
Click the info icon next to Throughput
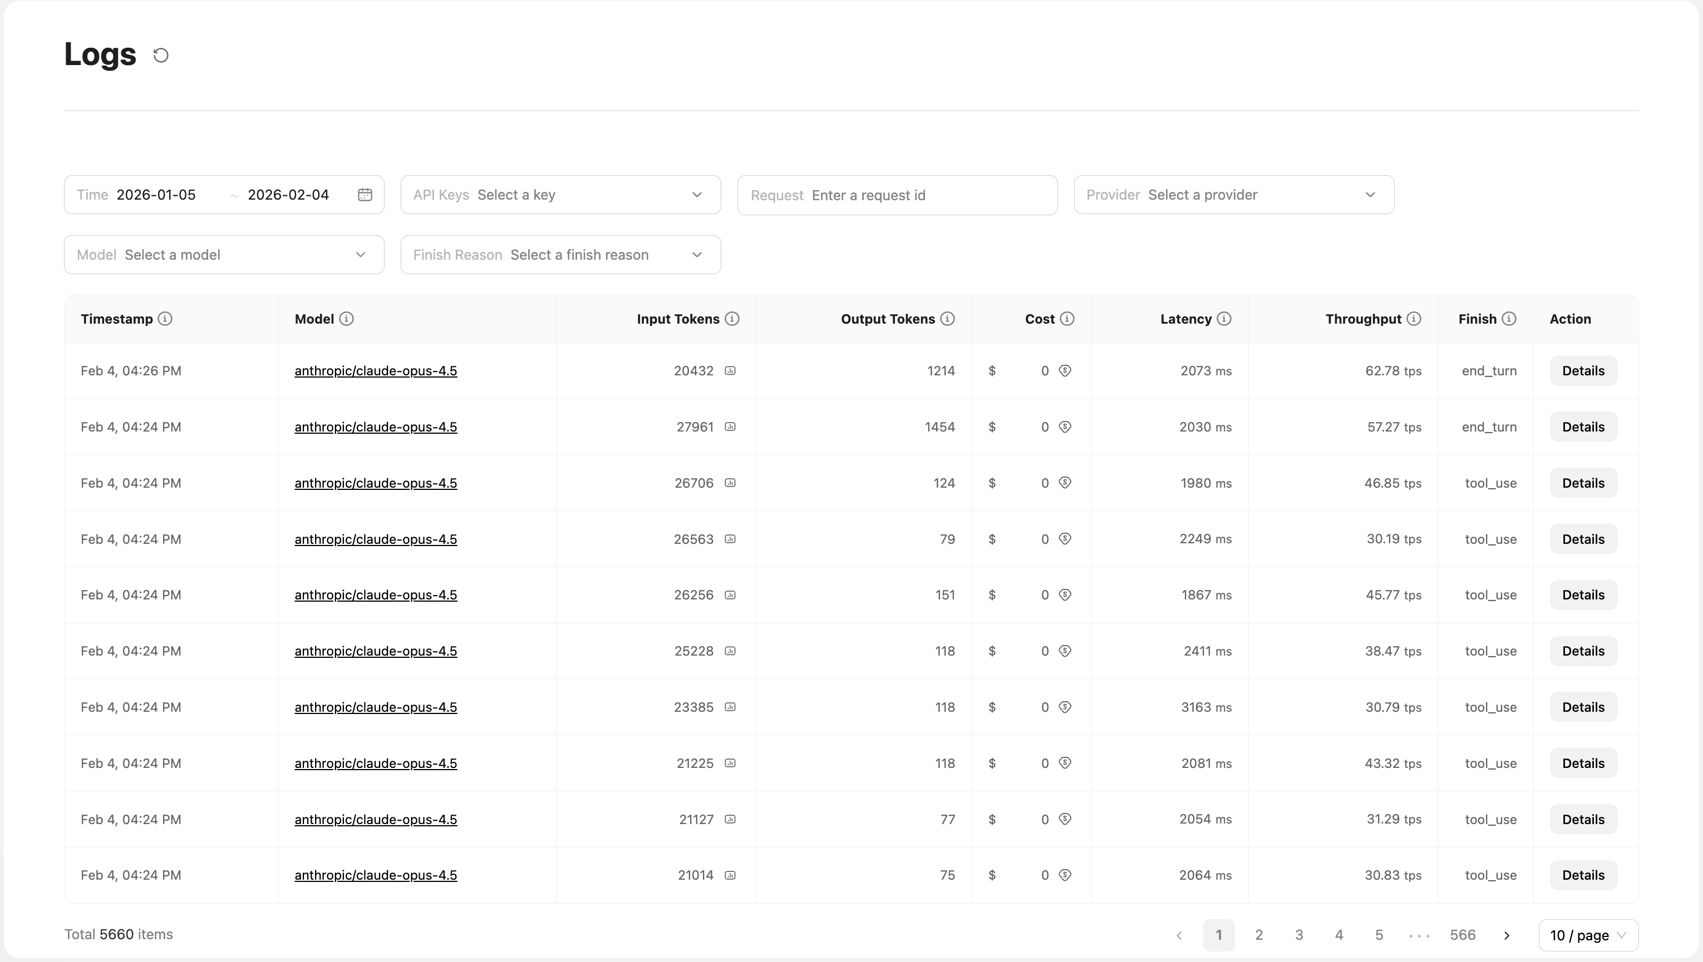tap(1414, 319)
